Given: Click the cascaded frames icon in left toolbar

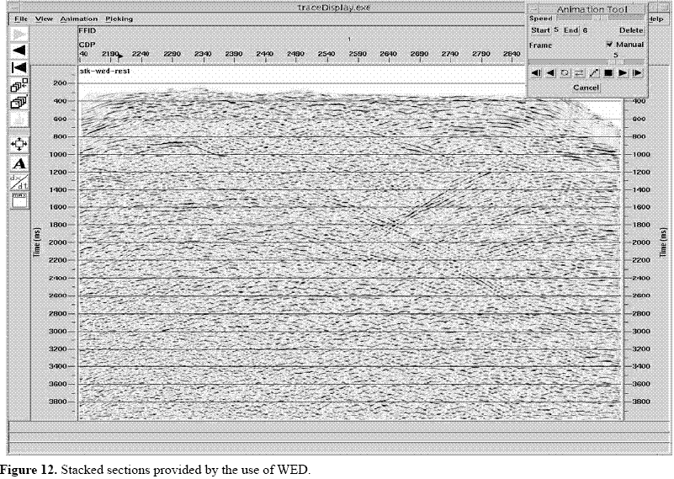Looking at the screenshot, I should coord(19,102).
